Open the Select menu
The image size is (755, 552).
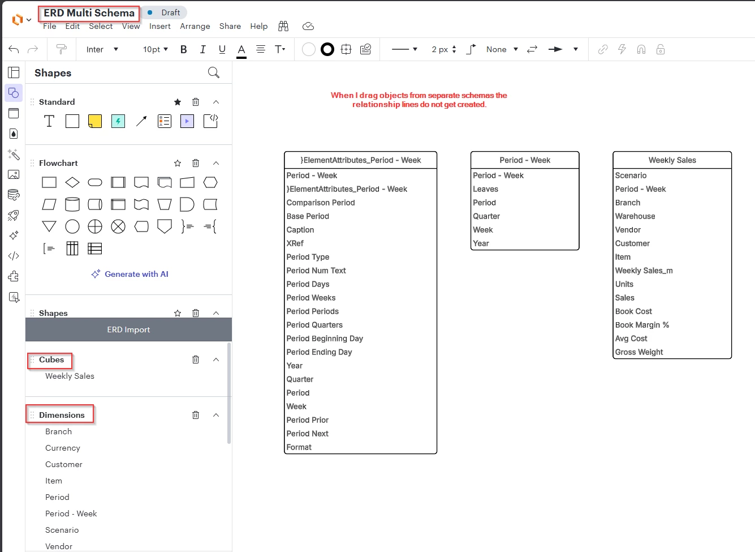click(x=101, y=26)
